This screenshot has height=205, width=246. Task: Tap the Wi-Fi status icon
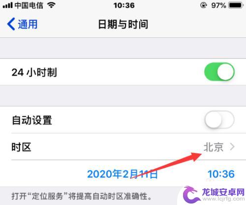(51, 5)
